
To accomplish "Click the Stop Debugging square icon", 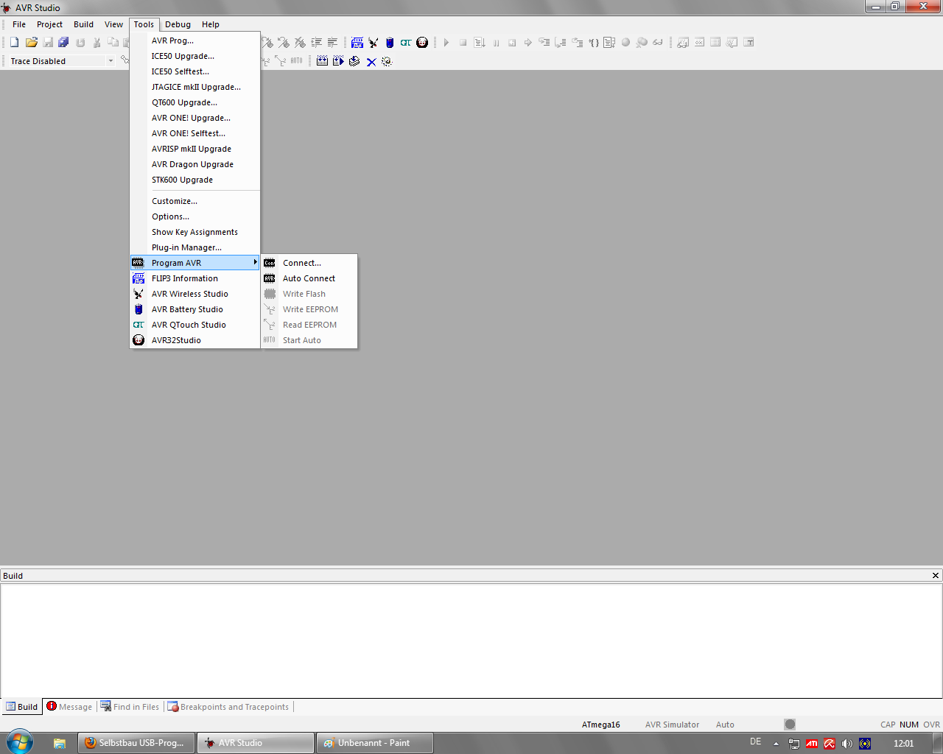I will [x=463, y=43].
